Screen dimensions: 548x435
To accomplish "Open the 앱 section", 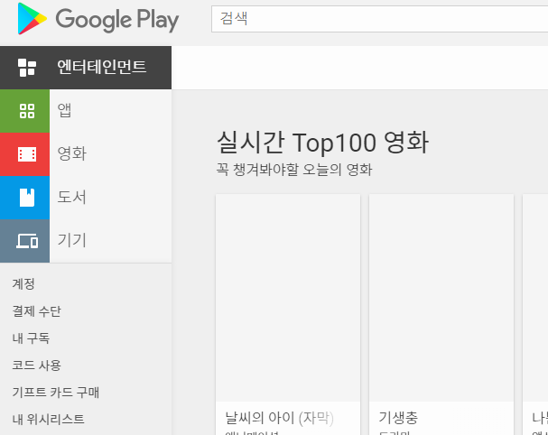I will (65, 111).
